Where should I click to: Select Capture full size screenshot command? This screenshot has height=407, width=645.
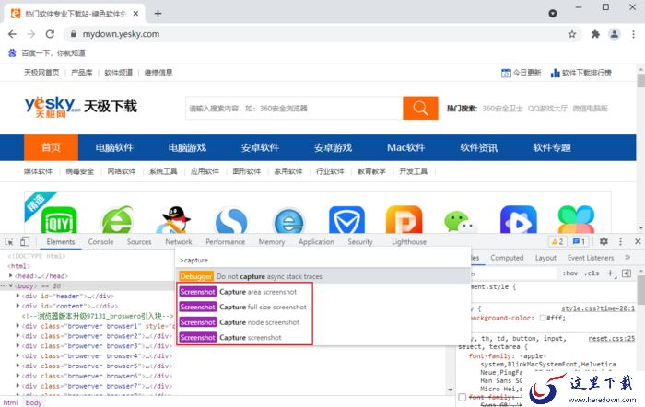(322, 308)
